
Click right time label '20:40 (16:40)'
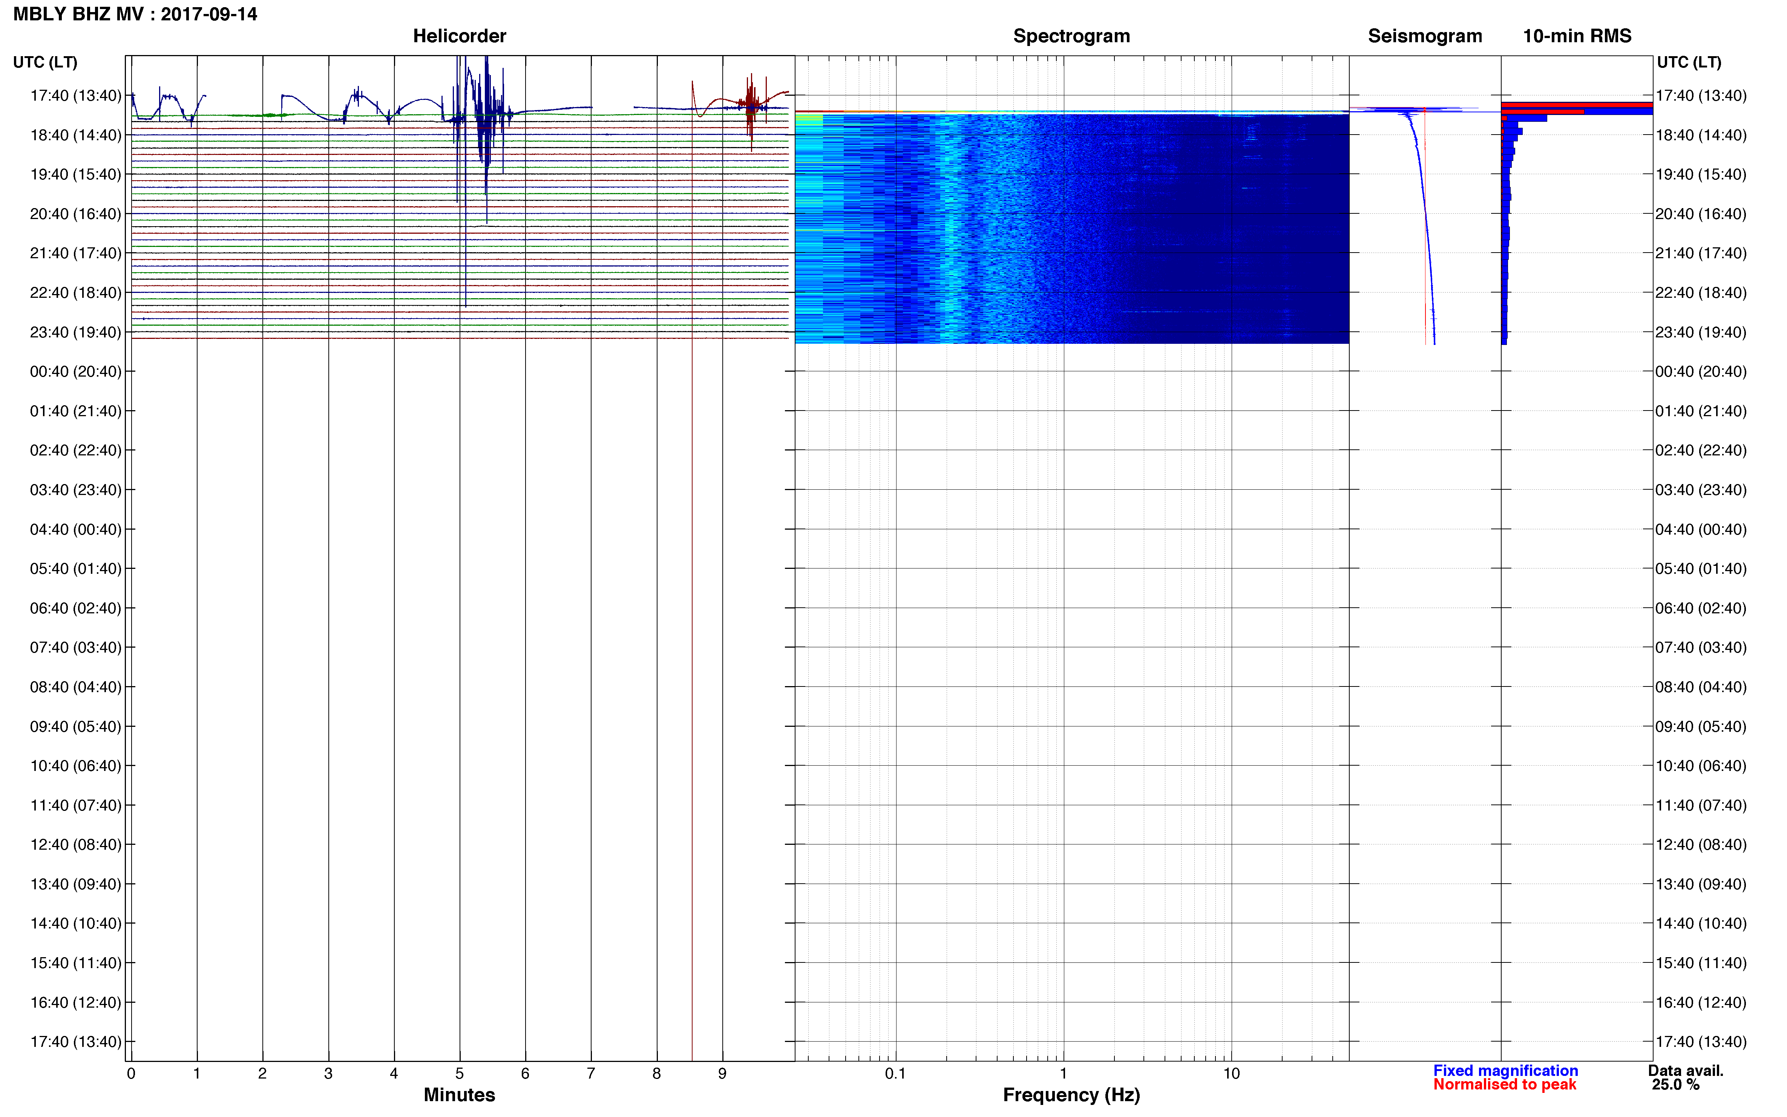pos(1701,214)
